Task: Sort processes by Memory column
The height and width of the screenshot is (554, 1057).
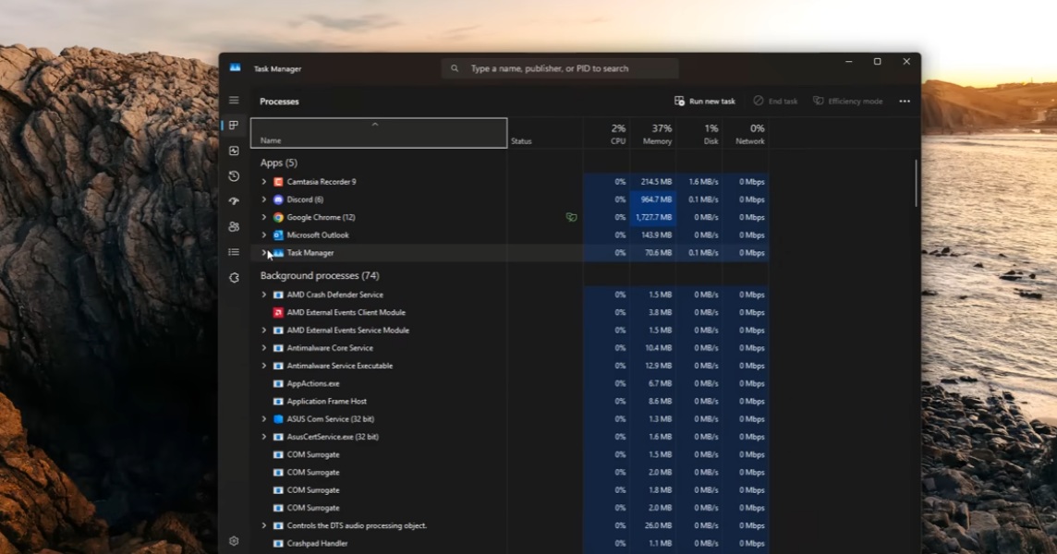Action: pyautogui.click(x=656, y=134)
